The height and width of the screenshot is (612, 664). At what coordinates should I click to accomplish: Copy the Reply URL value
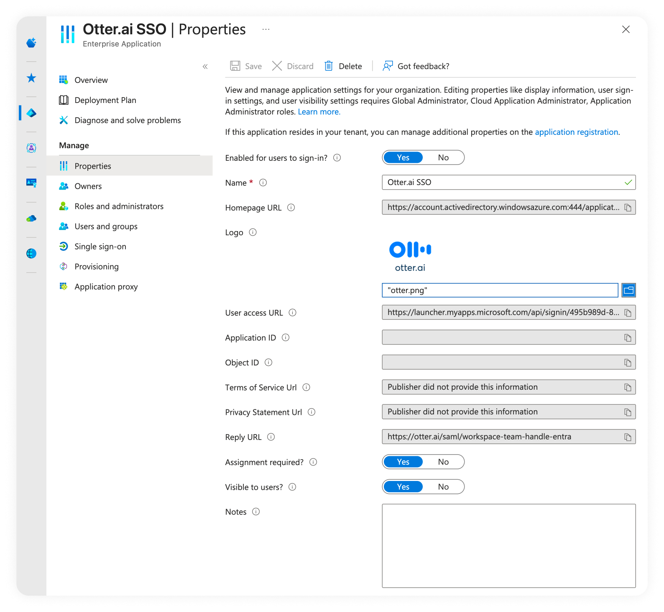point(628,437)
